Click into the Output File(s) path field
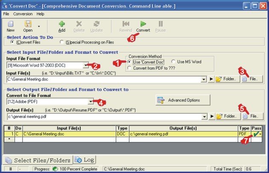This screenshot has height=173, width=269. click(104, 117)
